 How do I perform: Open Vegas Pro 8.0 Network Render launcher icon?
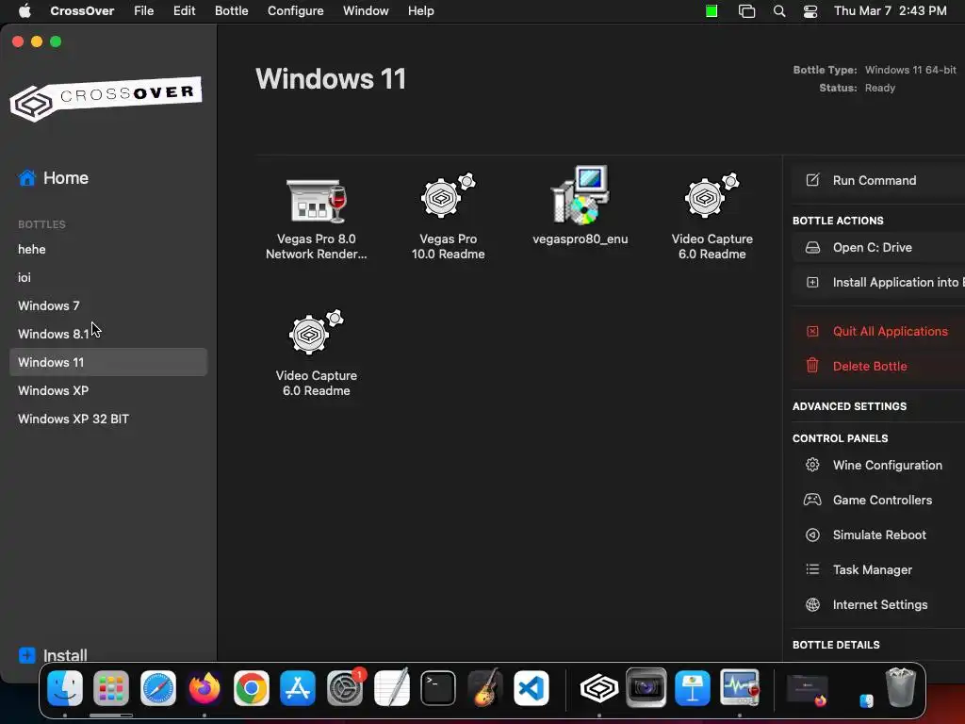(317, 201)
